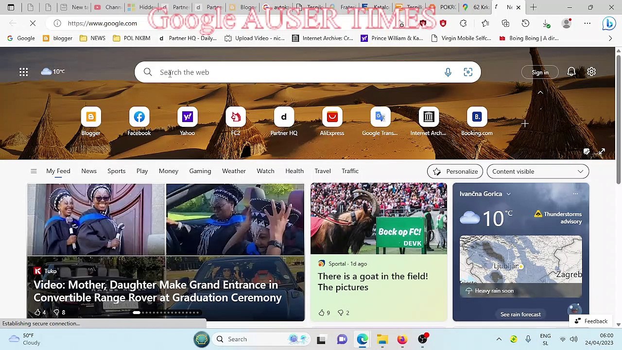622x350 pixels.
Task: Switch to the Gaming tab
Action: 200,171
